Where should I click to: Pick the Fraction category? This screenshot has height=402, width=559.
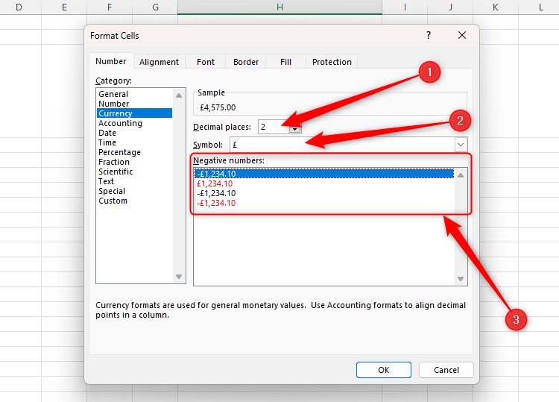pos(135,162)
